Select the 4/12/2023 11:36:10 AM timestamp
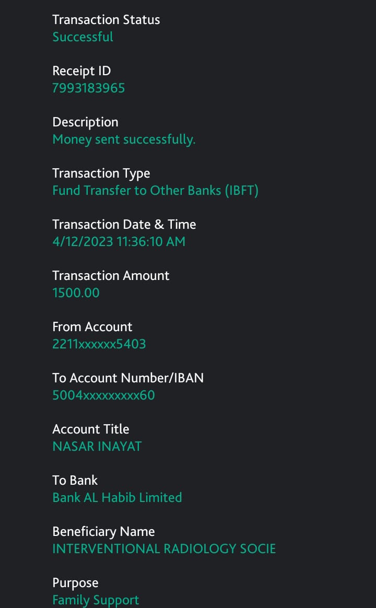This screenshot has height=608, width=376. pos(119,242)
